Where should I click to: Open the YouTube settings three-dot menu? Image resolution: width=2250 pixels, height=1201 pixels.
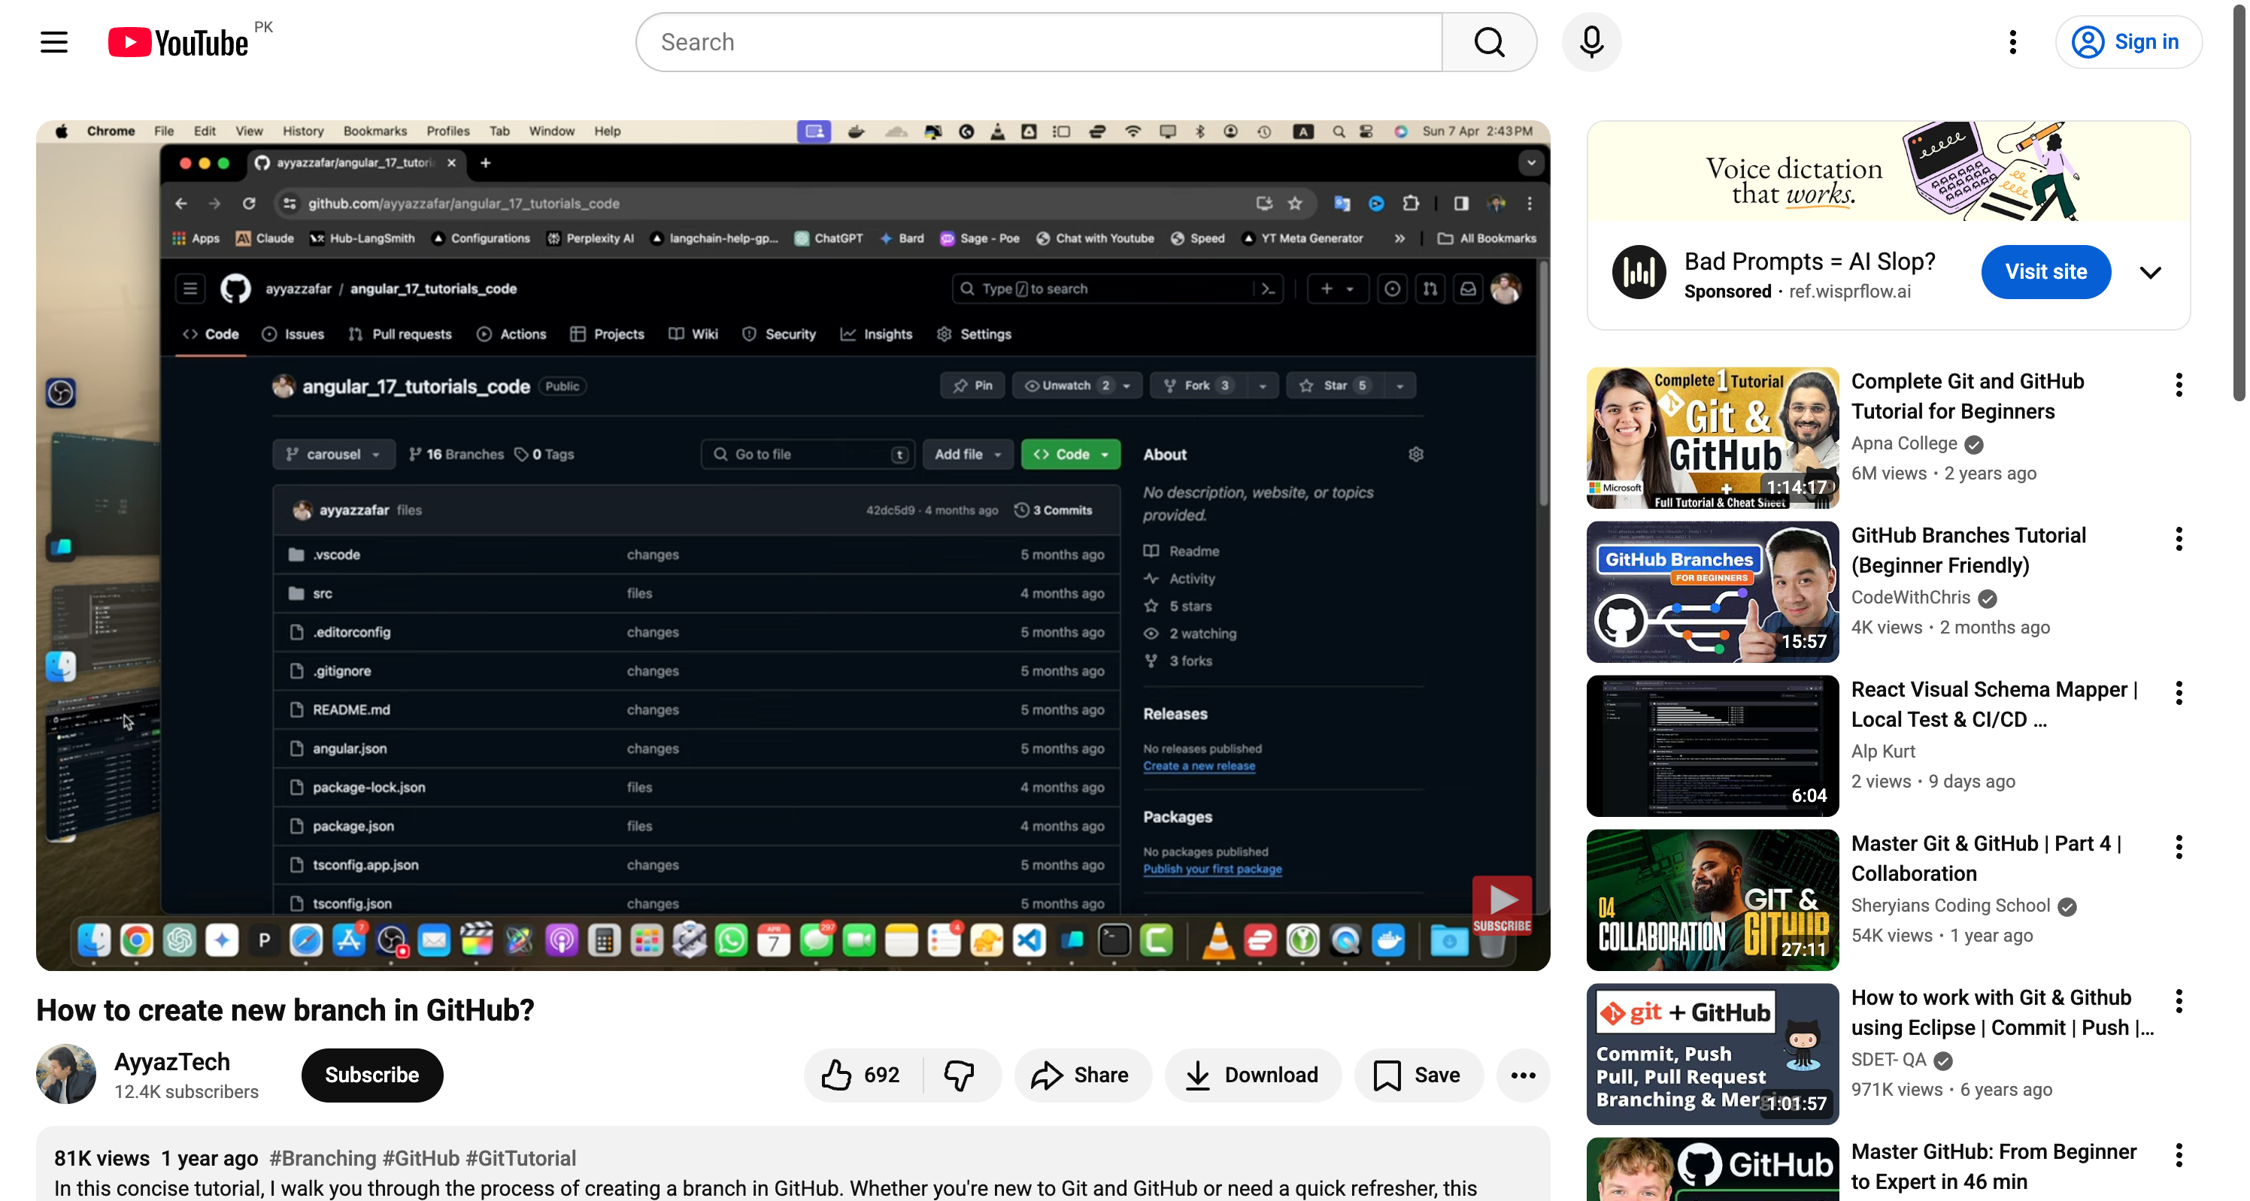tap(2012, 41)
